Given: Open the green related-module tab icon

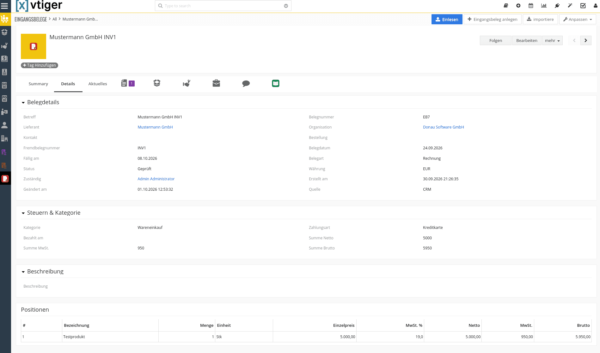Looking at the screenshot, I should (276, 83).
